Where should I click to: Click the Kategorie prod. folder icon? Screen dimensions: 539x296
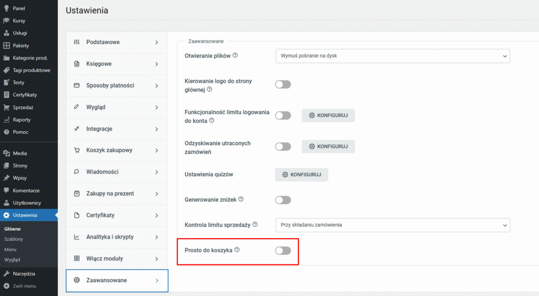click(6, 58)
